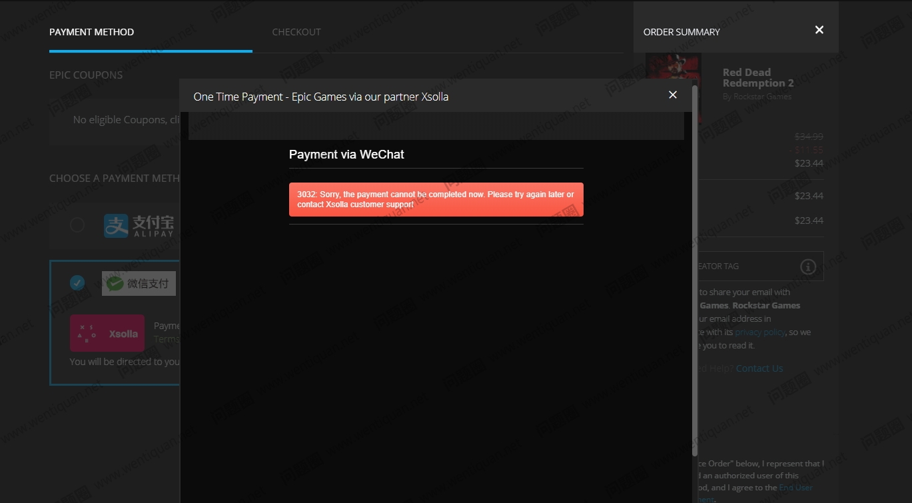
Task: Click the Xsolla brand logo
Action: coord(107,333)
